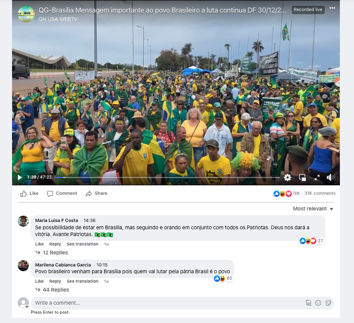Open the Most relevant sort dropdown

click(x=313, y=209)
